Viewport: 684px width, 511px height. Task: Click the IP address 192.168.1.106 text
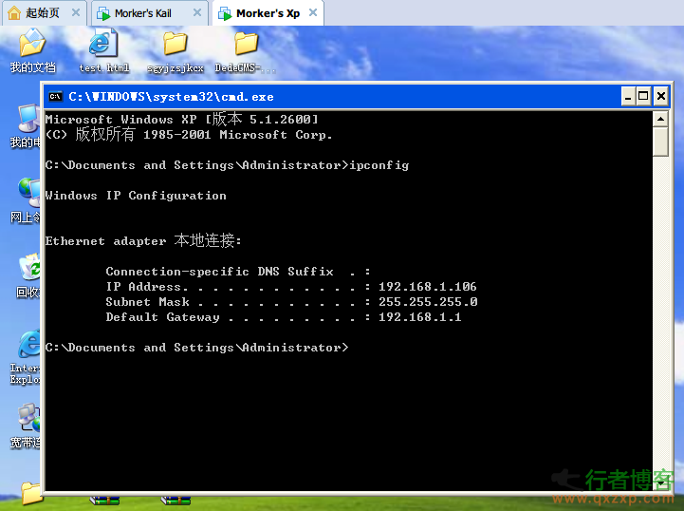(x=428, y=287)
